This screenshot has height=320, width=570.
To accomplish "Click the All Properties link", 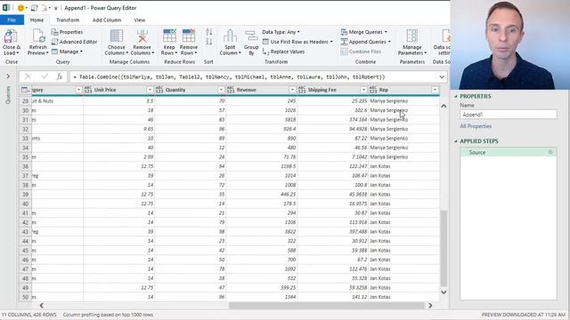I will pyautogui.click(x=476, y=126).
